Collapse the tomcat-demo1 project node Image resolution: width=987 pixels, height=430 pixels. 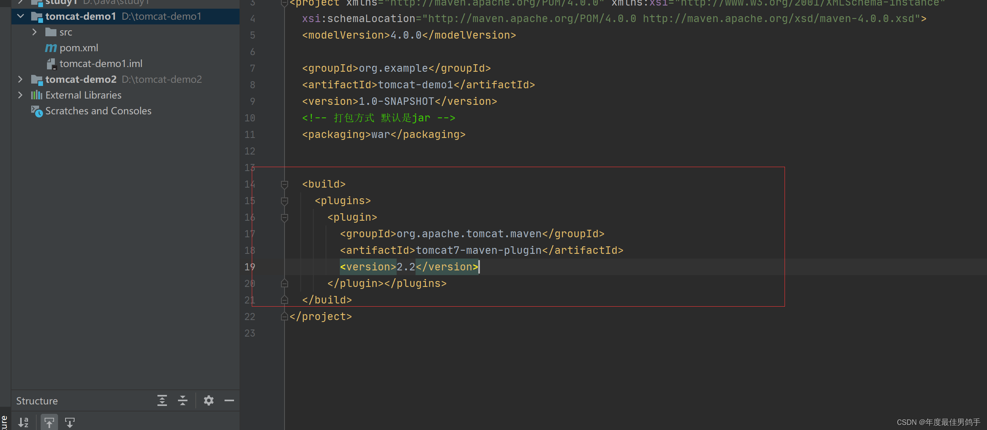[21, 16]
